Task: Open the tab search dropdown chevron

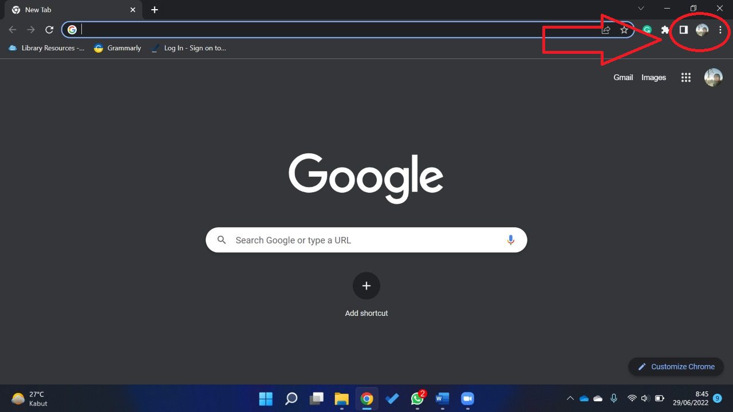Action: [x=641, y=9]
